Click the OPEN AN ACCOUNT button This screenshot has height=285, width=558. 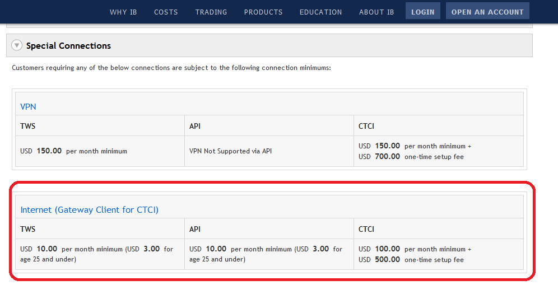pyautogui.click(x=487, y=12)
